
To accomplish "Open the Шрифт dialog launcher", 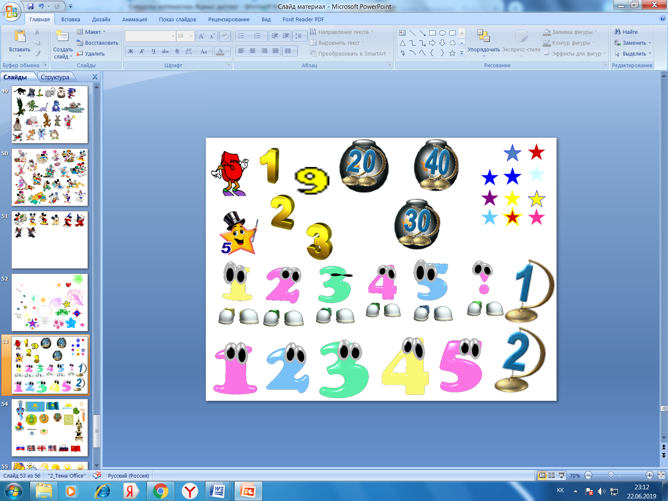I will pos(228,65).
